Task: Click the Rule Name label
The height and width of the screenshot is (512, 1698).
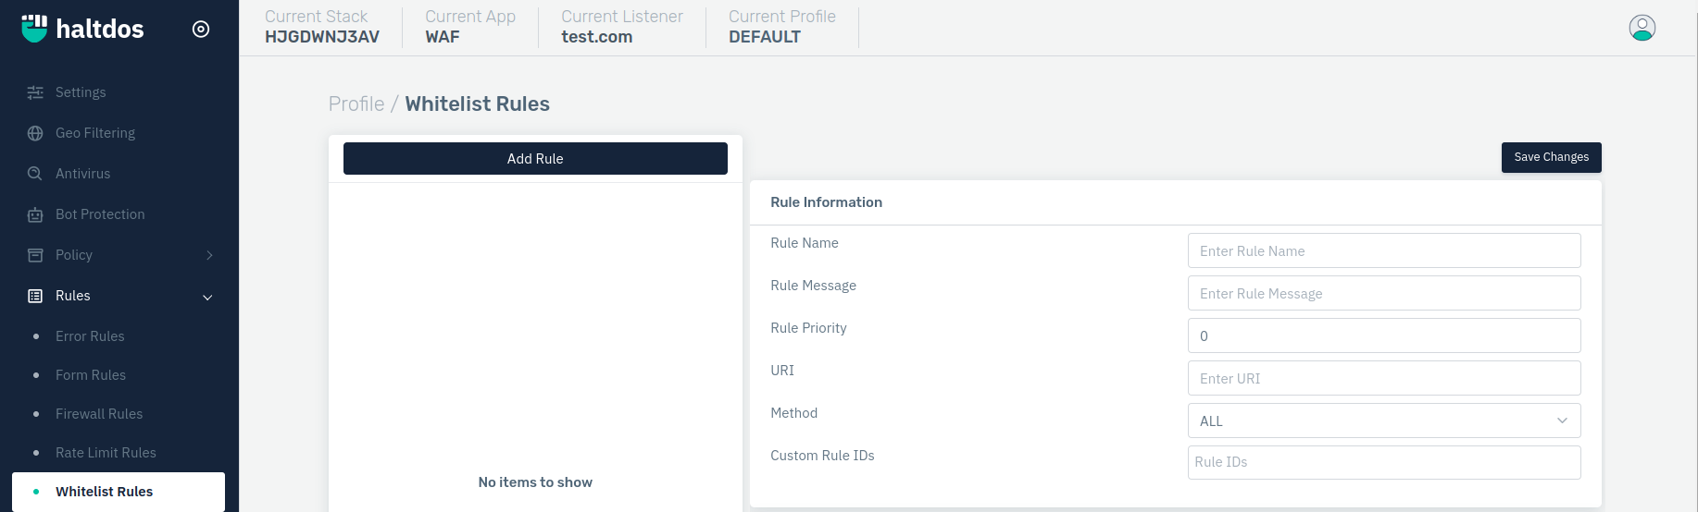Action: 805,243
